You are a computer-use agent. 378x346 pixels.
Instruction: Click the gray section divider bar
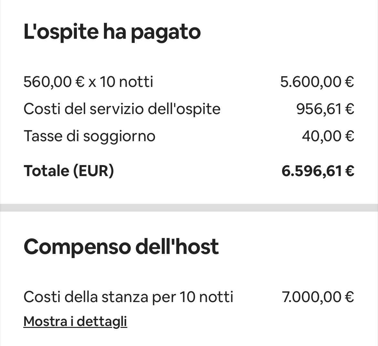point(189,207)
